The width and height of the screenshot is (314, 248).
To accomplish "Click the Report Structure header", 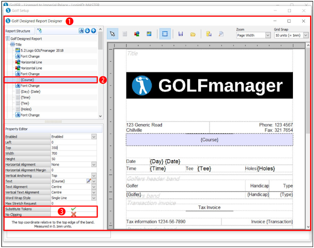I will pos(18,31).
